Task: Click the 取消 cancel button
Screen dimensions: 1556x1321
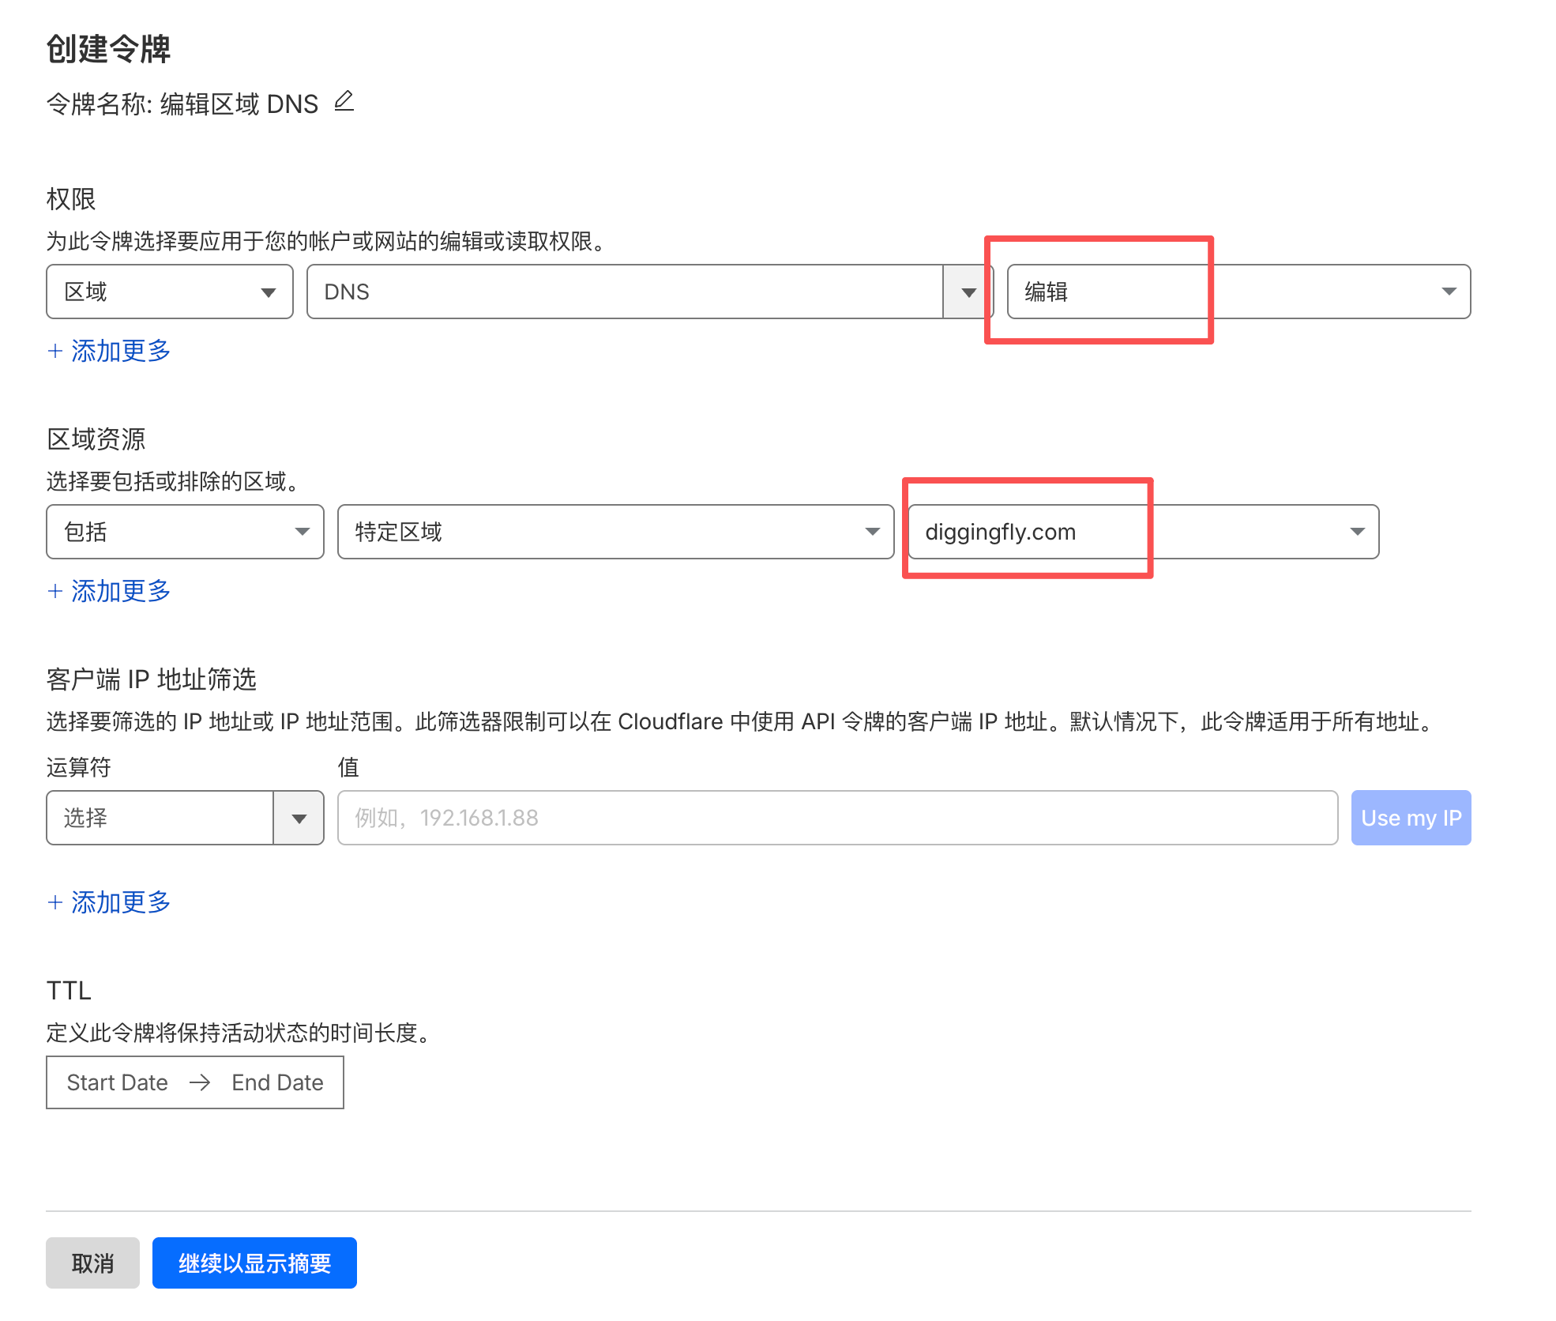Action: 92,1263
